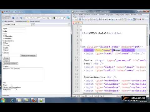Open the Primeiros passos bookmark
Screen dimensions: 150x112
point(20,21)
